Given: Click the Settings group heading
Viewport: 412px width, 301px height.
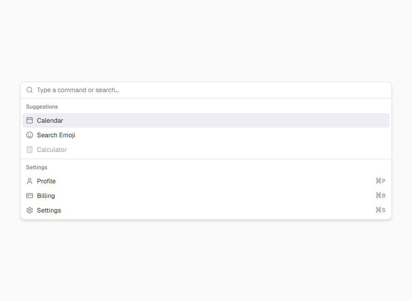Looking at the screenshot, I should pos(36,167).
